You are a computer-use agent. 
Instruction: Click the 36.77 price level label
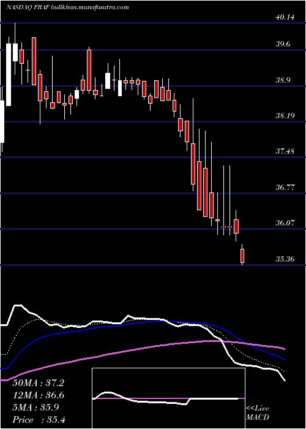(285, 187)
